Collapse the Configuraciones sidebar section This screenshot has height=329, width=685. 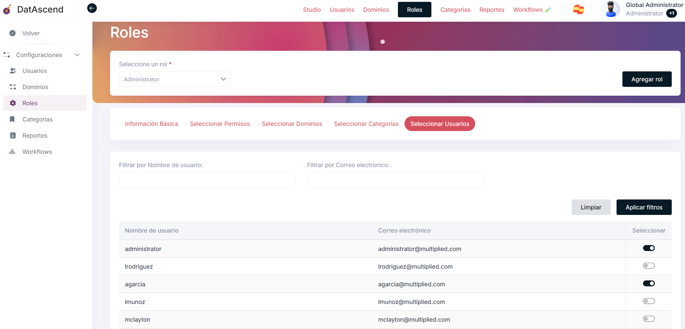[77, 55]
